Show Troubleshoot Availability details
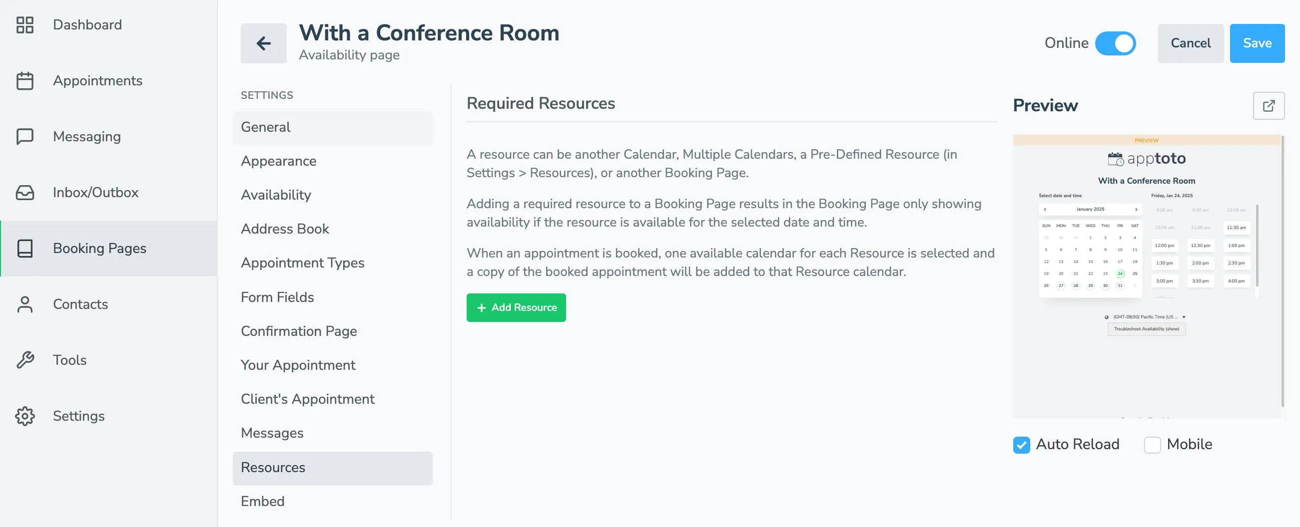Viewport: 1300px width, 527px height. coord(1147,329)
